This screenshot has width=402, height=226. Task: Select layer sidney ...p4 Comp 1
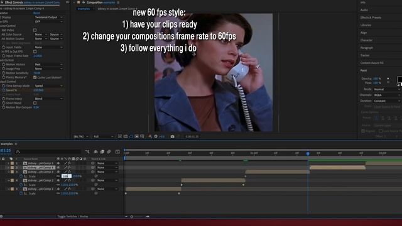pyautogui.click(x=40, y=189)
